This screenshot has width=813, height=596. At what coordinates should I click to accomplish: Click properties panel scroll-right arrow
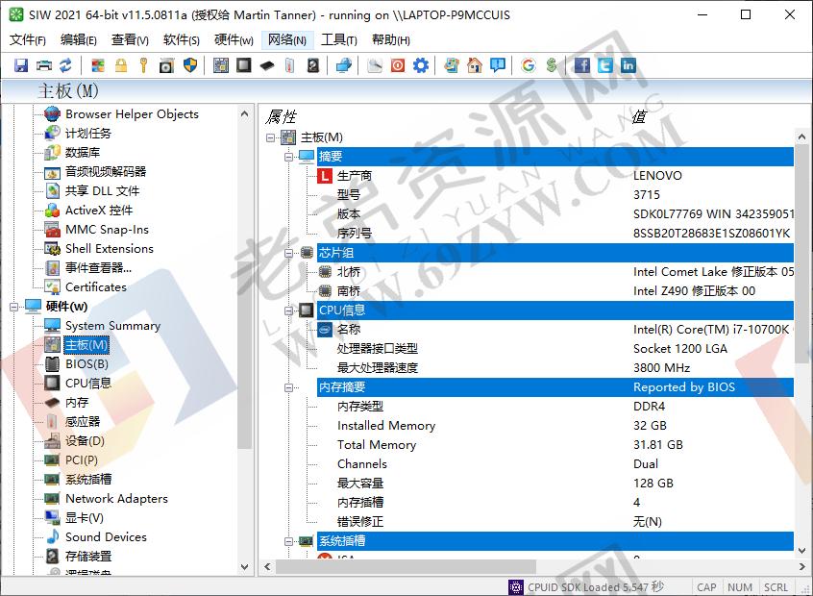tap(801, 567)
